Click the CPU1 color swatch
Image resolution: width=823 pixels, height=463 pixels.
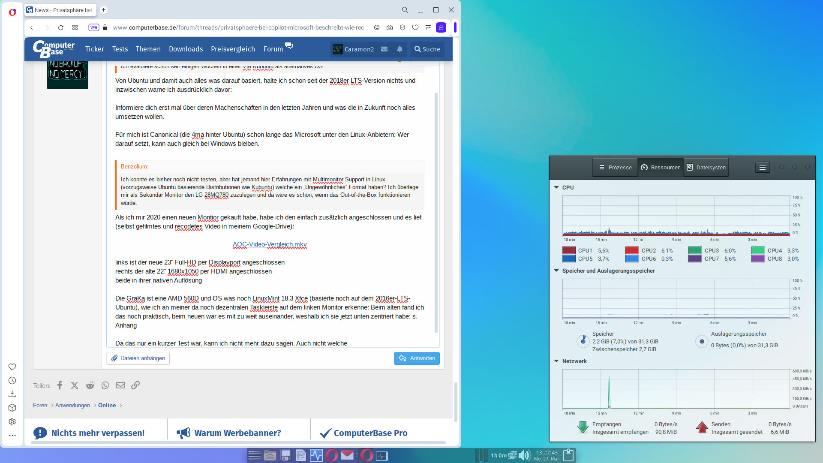(x=568, y=251)
